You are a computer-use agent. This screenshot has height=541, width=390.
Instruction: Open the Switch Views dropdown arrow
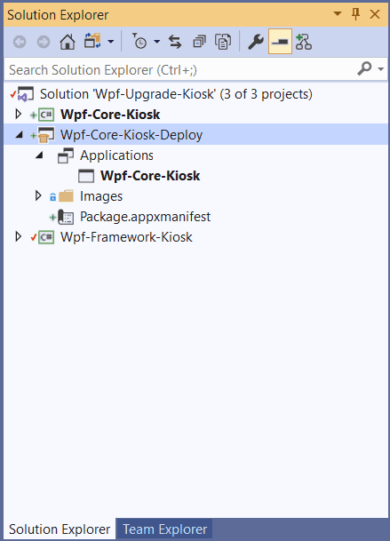click(111, 42)
